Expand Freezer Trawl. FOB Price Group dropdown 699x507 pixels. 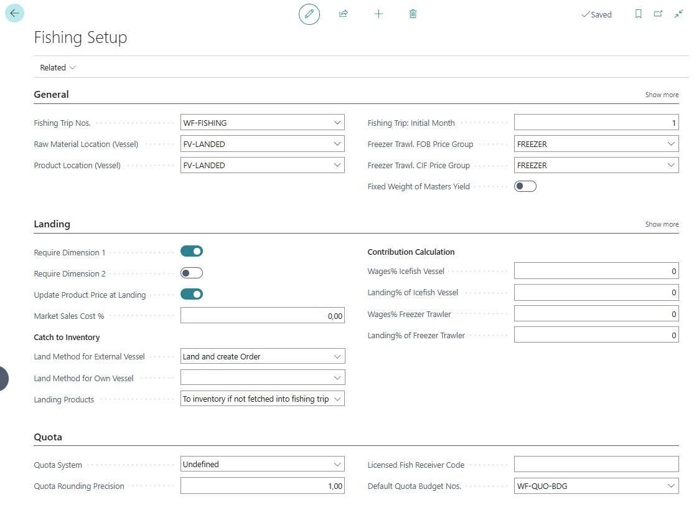pos(671,144)
